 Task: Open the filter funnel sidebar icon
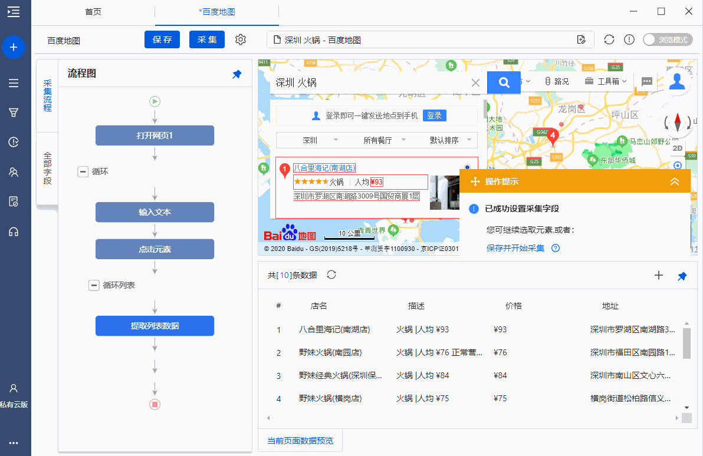14,113
